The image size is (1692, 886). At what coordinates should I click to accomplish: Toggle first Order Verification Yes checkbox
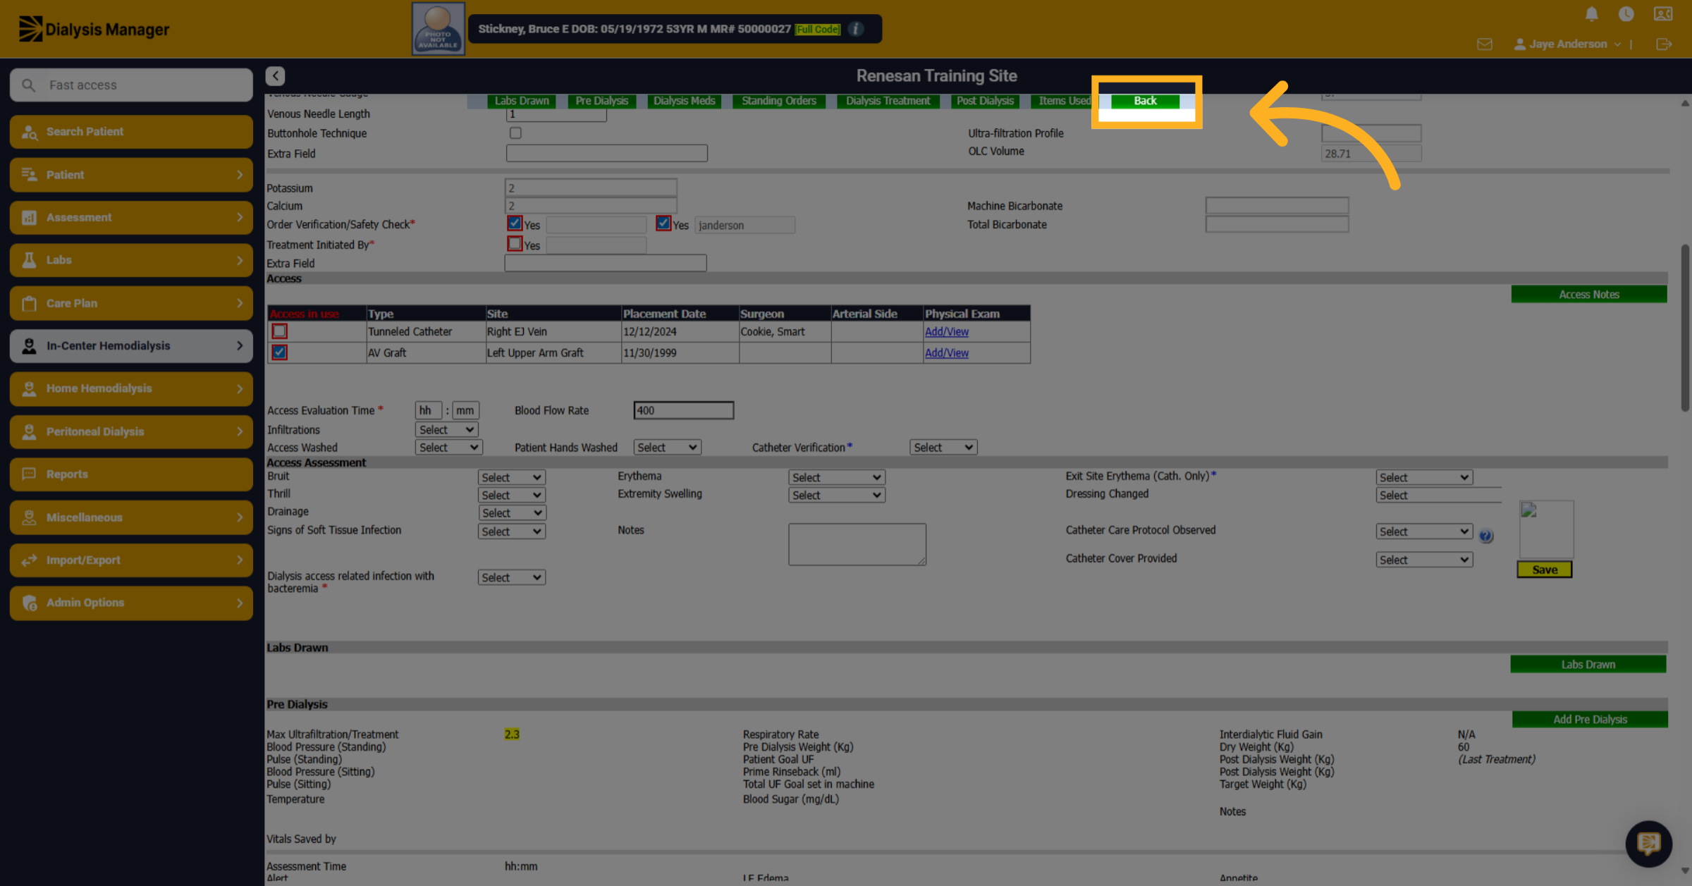(515, 223)
